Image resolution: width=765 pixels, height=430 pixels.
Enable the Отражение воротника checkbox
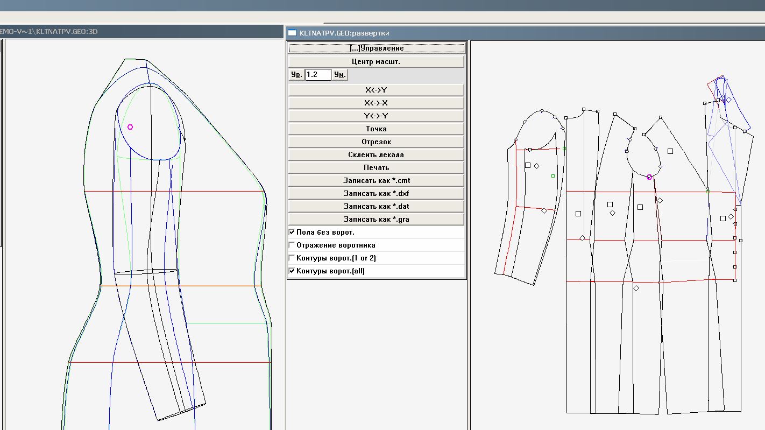292,245
